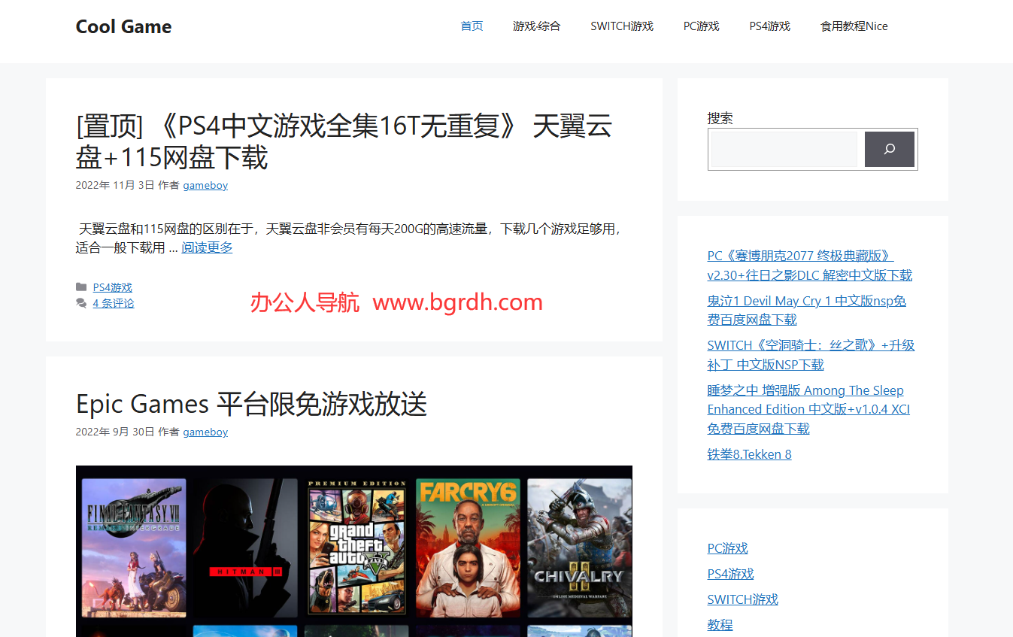This screenshot has width=1013, height=637.
Task: Open the 4 条评论 comments link
Action: tap(113, 303)
